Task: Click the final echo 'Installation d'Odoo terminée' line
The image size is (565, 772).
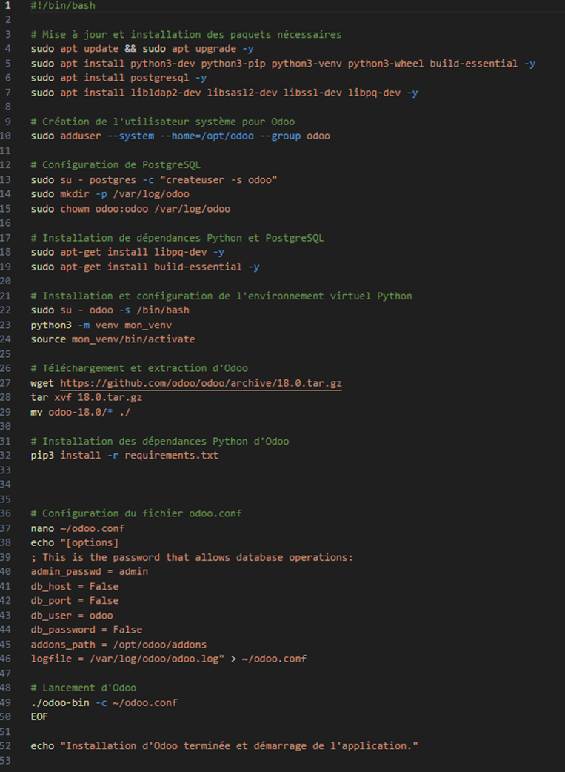Action: click(x=224, y=746)
